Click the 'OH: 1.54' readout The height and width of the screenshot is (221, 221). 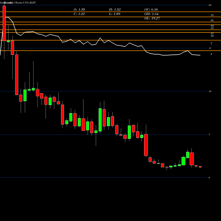(x=151, y=14)
